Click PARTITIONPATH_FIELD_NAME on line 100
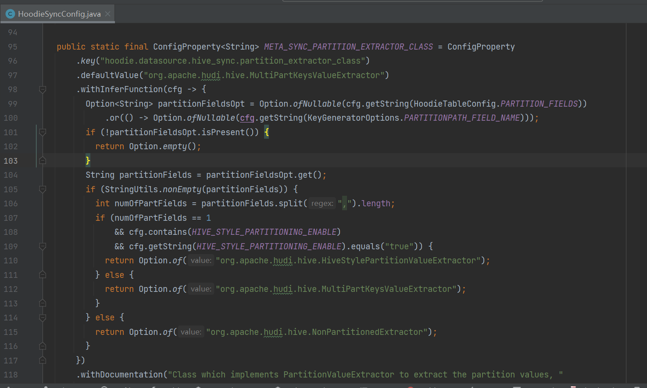The width and height of the screenshot is (647, 388). tap(462, 118)
